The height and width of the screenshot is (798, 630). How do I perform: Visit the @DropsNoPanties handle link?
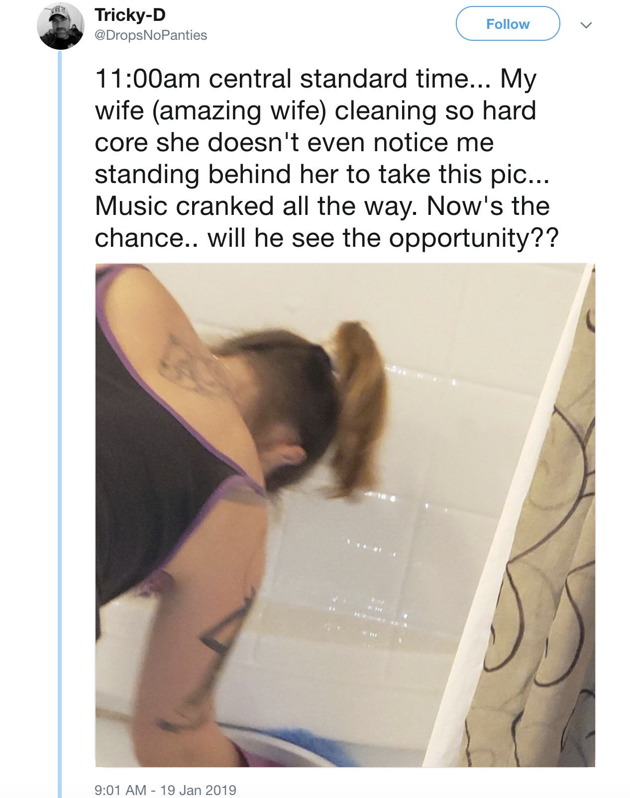(151, 35)
